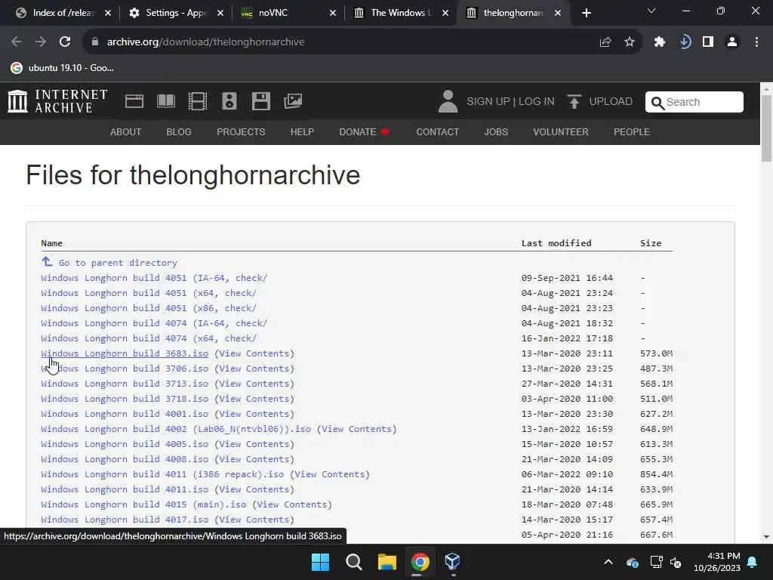The width and height of the screenshot is (773, 580).
Task: Open the Chrome downloads icon
Action: pos(685,42)
